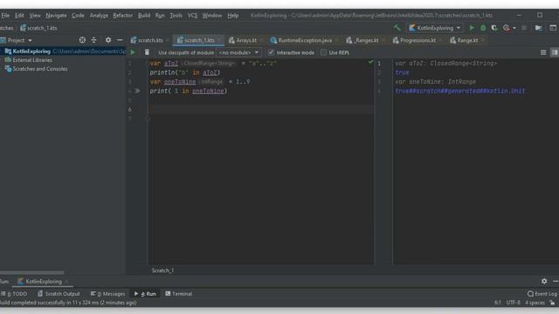Open the Navigate menu
Screen dimensions: 559x314
coord(56,16)
